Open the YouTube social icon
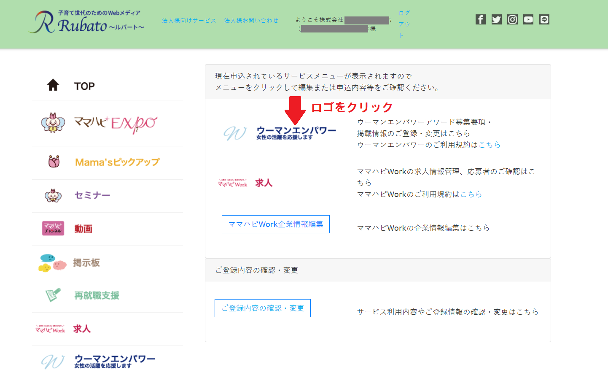608x378 pixels. click(528, 19)
